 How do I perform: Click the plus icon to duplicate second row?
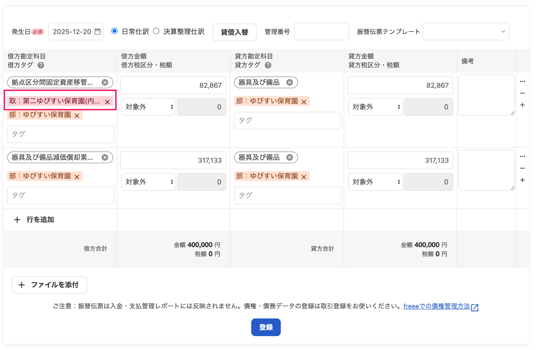[x=523, y=180]
